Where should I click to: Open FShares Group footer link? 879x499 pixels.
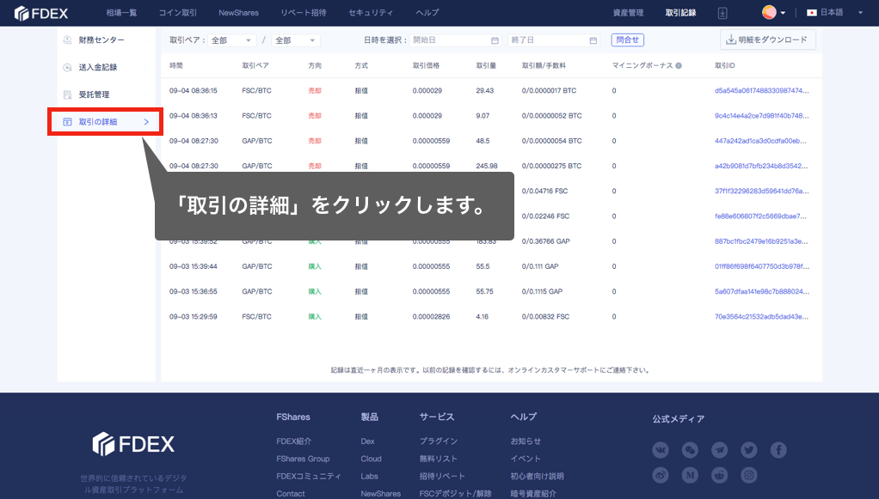303,459
